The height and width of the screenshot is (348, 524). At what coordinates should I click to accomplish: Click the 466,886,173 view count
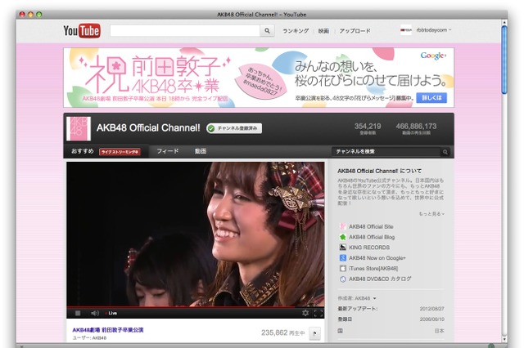(x=416, y=127)
